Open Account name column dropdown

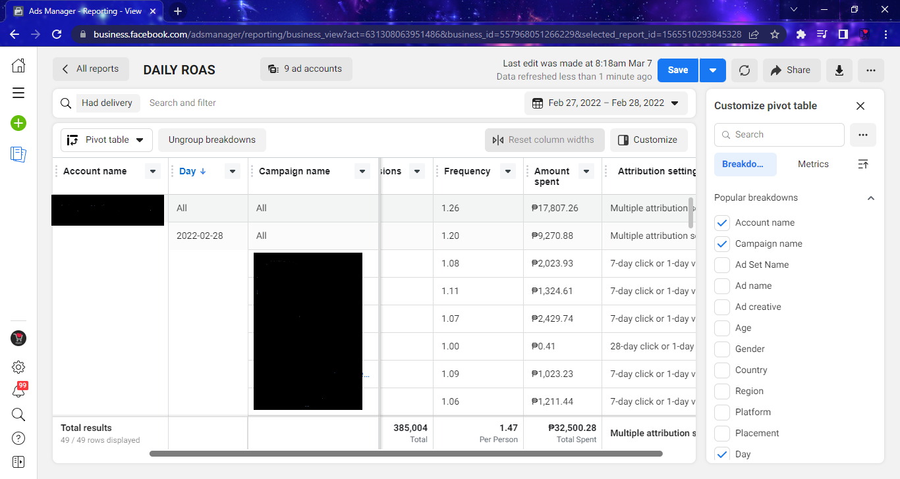pyautogui.click(x=153, y=172)
